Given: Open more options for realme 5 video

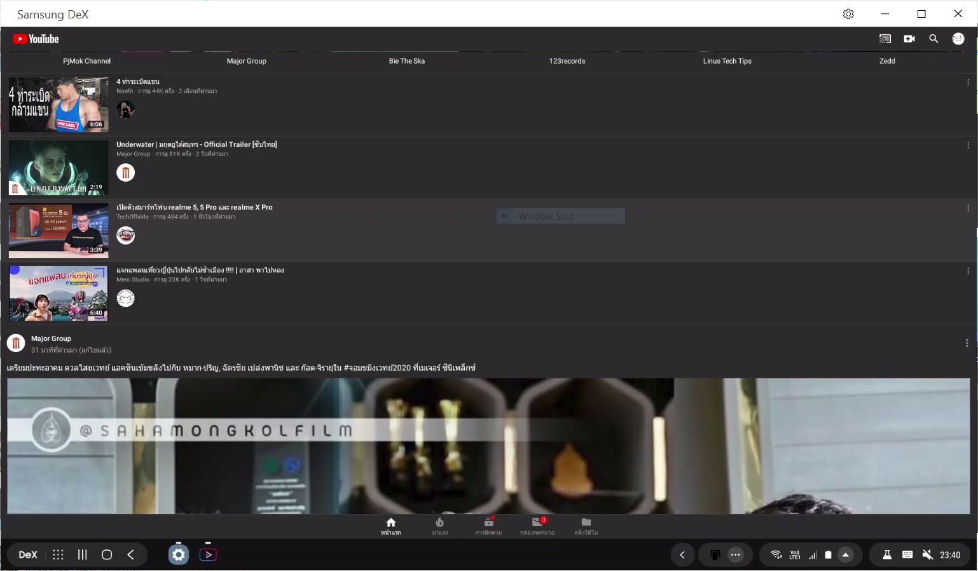Looking at the screenshot, I should pos(968,208).
